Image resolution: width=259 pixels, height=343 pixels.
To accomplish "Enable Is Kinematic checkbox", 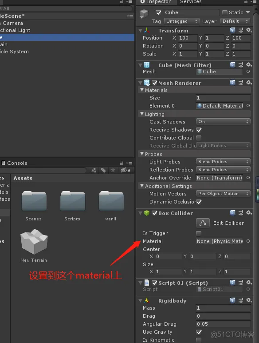I will tap(199, 340).
